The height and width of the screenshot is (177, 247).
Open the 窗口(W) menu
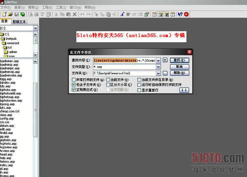click(75, 7)
